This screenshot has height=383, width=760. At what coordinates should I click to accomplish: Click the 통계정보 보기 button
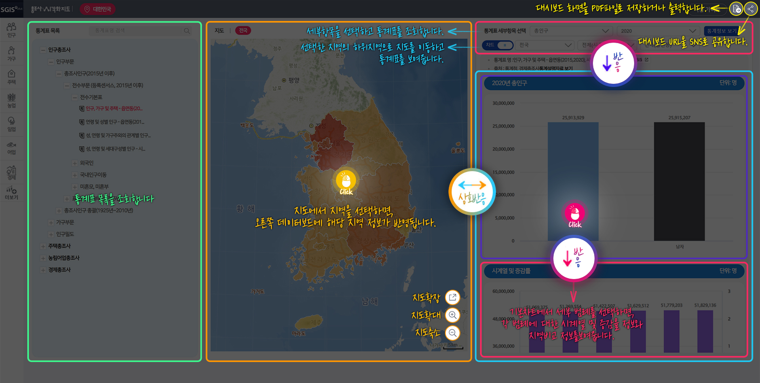point(721,31)
